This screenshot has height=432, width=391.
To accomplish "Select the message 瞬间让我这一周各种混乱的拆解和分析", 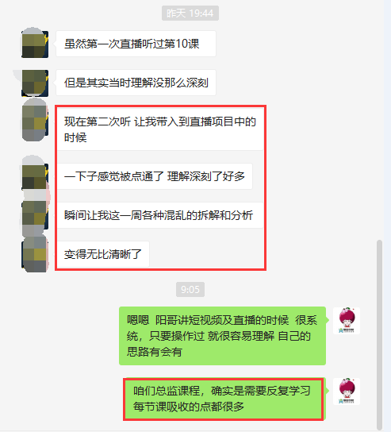I will [x=160, y=215].
